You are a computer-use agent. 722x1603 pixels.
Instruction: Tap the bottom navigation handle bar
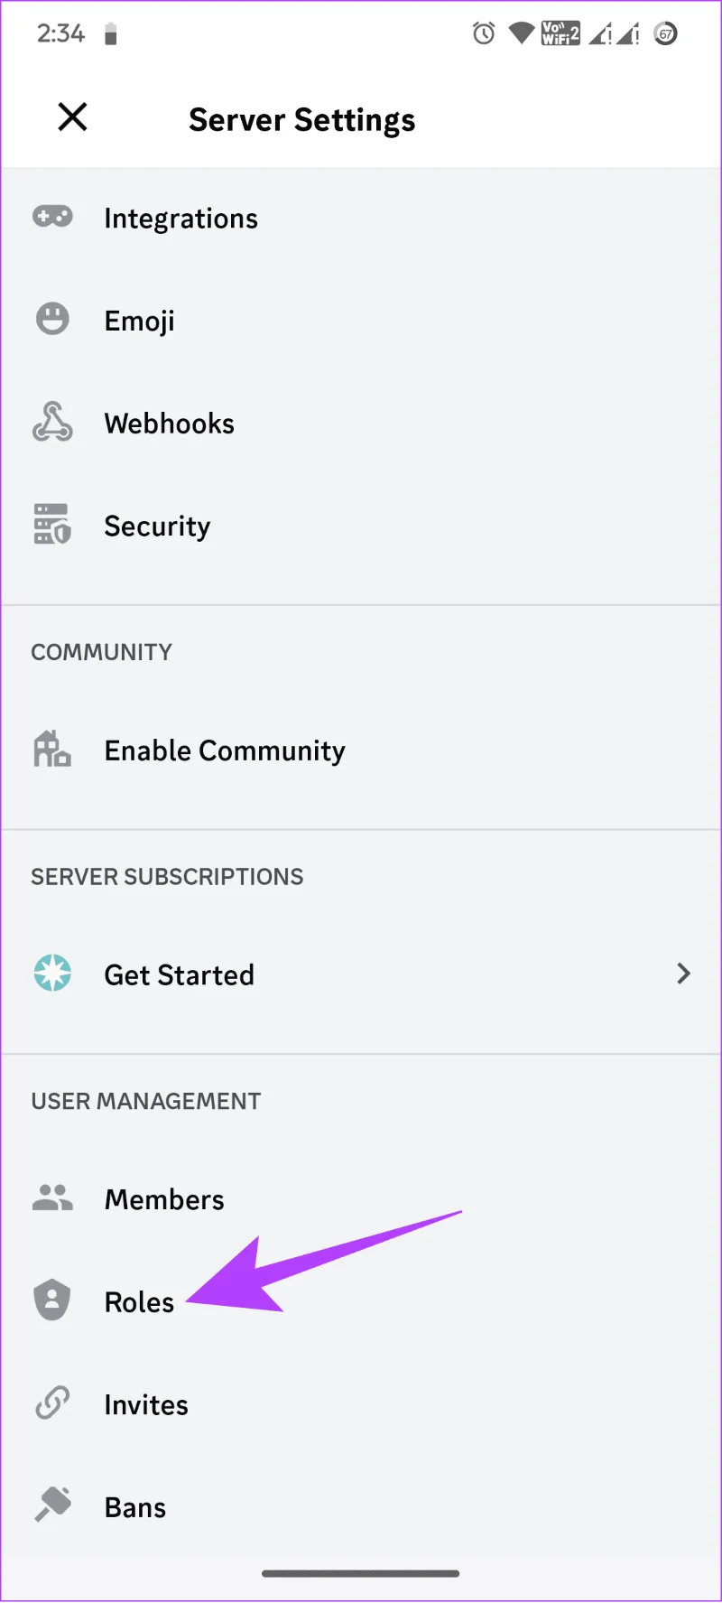[361, 1573]
